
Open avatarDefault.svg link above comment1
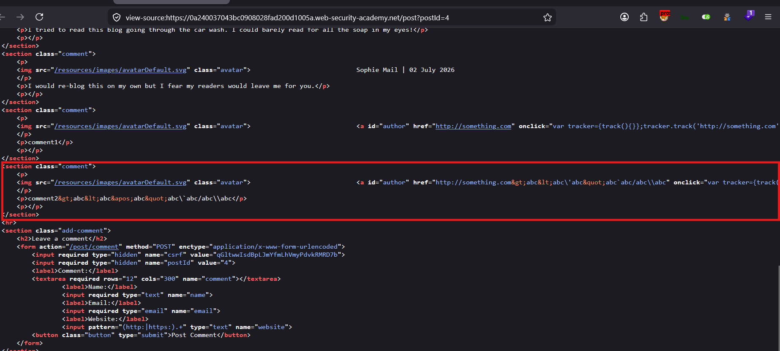[120, 126]
